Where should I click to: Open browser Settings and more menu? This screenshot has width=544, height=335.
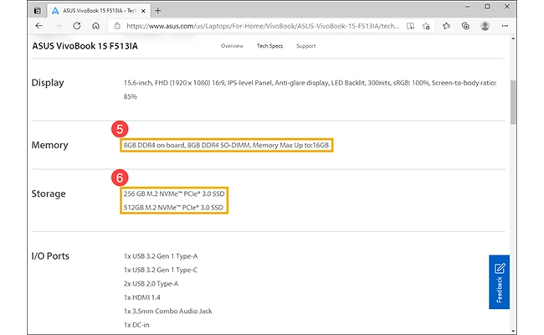click(x=505, y=26)
